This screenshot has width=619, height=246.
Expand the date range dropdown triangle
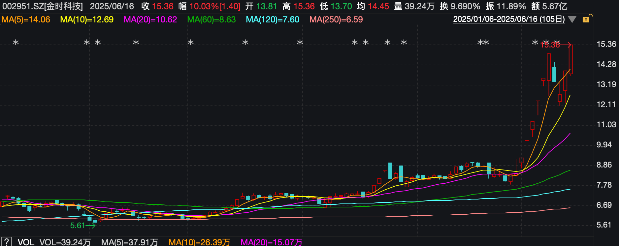[572, 19]
